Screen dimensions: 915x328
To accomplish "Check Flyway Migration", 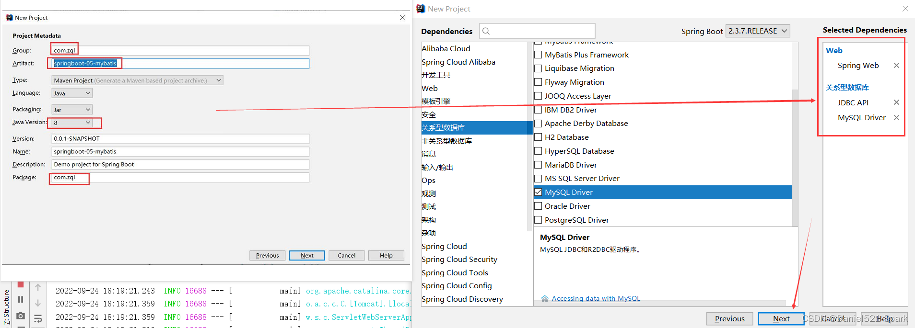I will pyautogui.click(x=538, y=82).
